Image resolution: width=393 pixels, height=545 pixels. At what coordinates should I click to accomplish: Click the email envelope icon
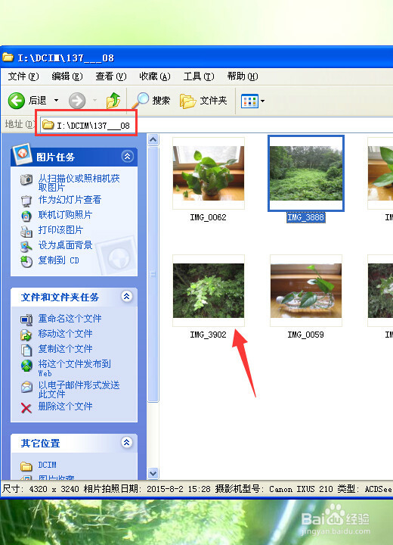26,387
